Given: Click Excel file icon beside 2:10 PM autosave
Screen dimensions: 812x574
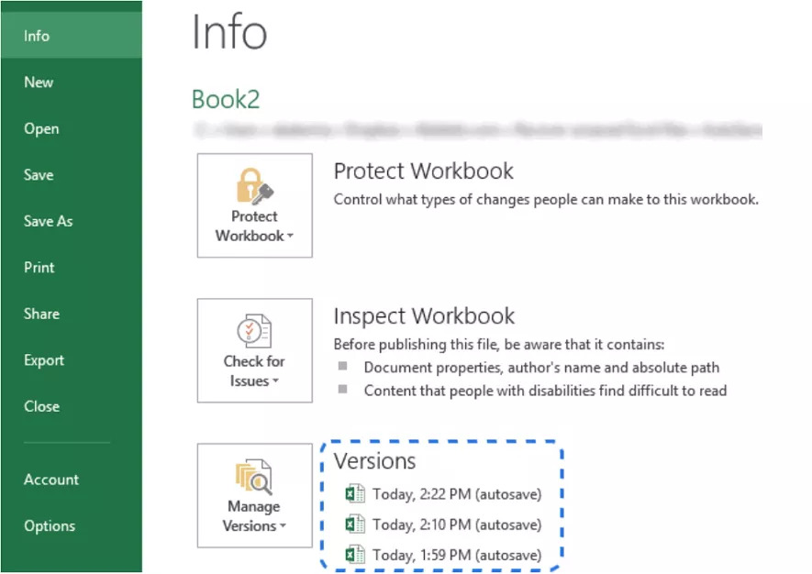Looking at the screenshot, I should point(354,524).
